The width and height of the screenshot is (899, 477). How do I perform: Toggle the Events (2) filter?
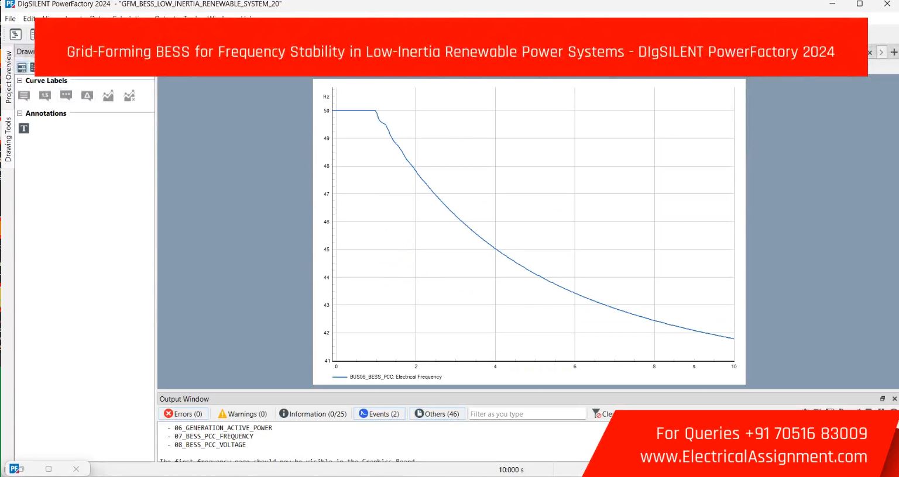click(x=379, y=414)
